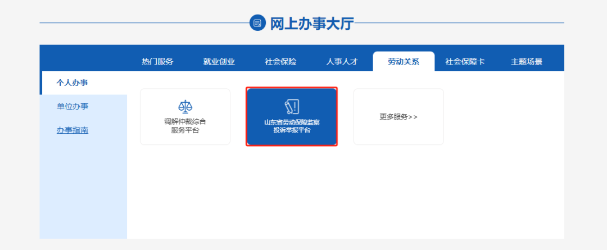Open the 热门服务 tab
This screenshot has height=250, width=607.
(x=157, y=62)
